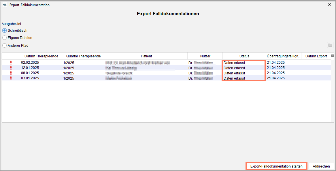Close the Export-Falldokumentation window
The height and width of the screenshot is (171, 336).
(329, 5)
